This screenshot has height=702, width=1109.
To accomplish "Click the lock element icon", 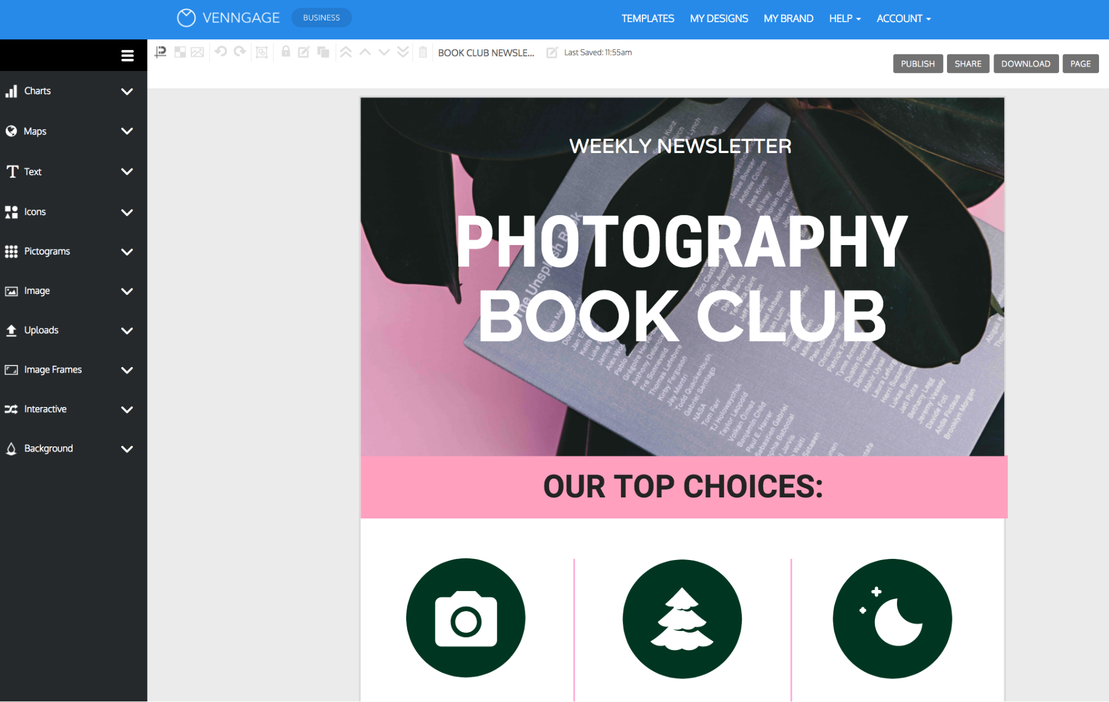I will point(286,52).
